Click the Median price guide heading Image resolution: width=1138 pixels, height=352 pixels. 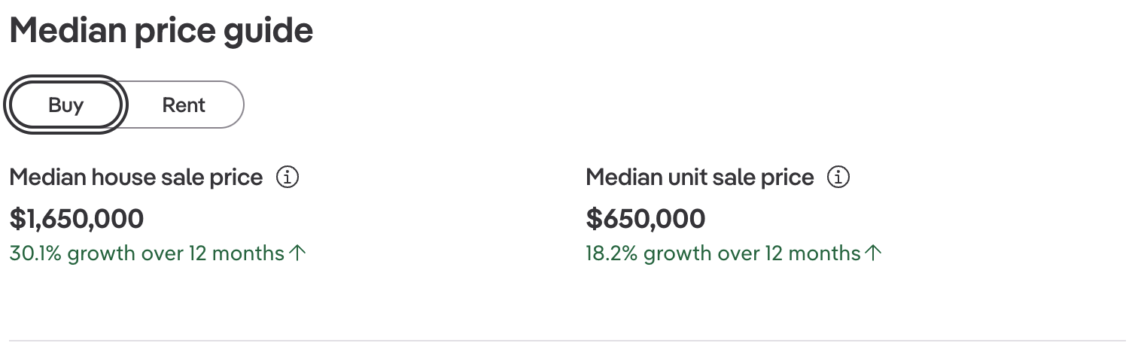coord(161,31)
